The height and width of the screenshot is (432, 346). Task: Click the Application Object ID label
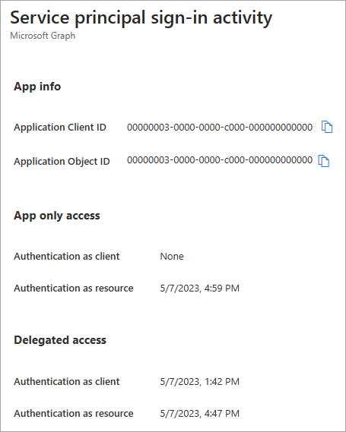pos(62,161)
